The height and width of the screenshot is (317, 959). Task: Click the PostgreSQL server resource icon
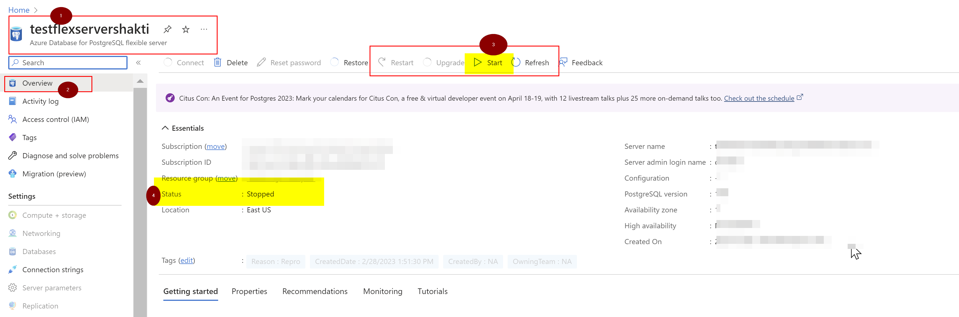point(16,34)
